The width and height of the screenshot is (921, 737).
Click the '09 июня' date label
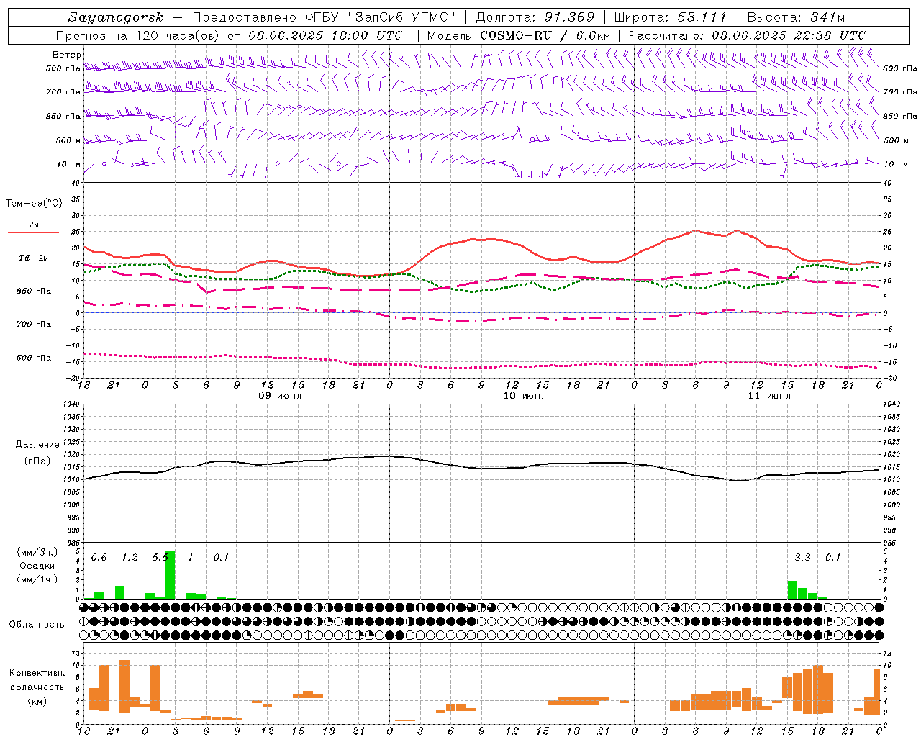(280, 396)
